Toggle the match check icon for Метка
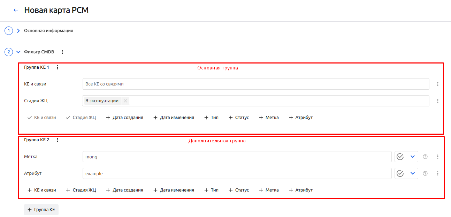The height and width of the screenshot is (217, 451). point(400,157)
